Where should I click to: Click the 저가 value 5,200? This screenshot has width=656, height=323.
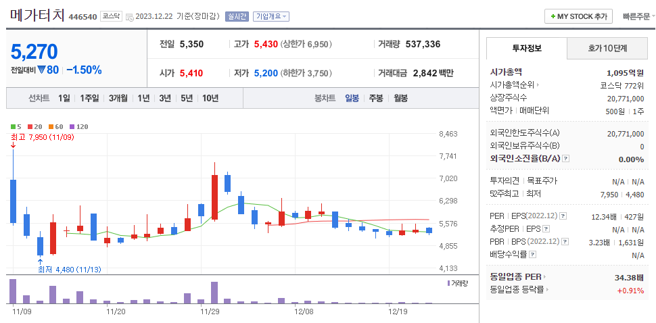pyautogui.click(x=266, y=73)
